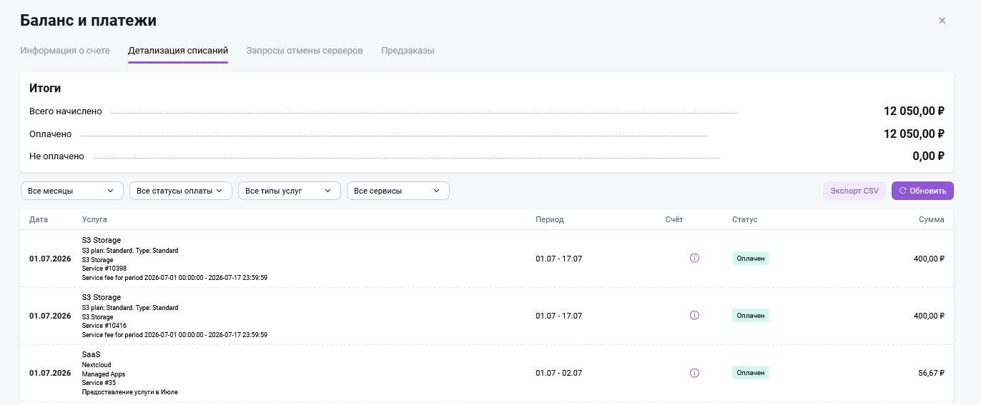Open invoice info icon for Service #10416
Image resolution: width=981 pixels, height=405 pixels.
click(x=694, y=316)
